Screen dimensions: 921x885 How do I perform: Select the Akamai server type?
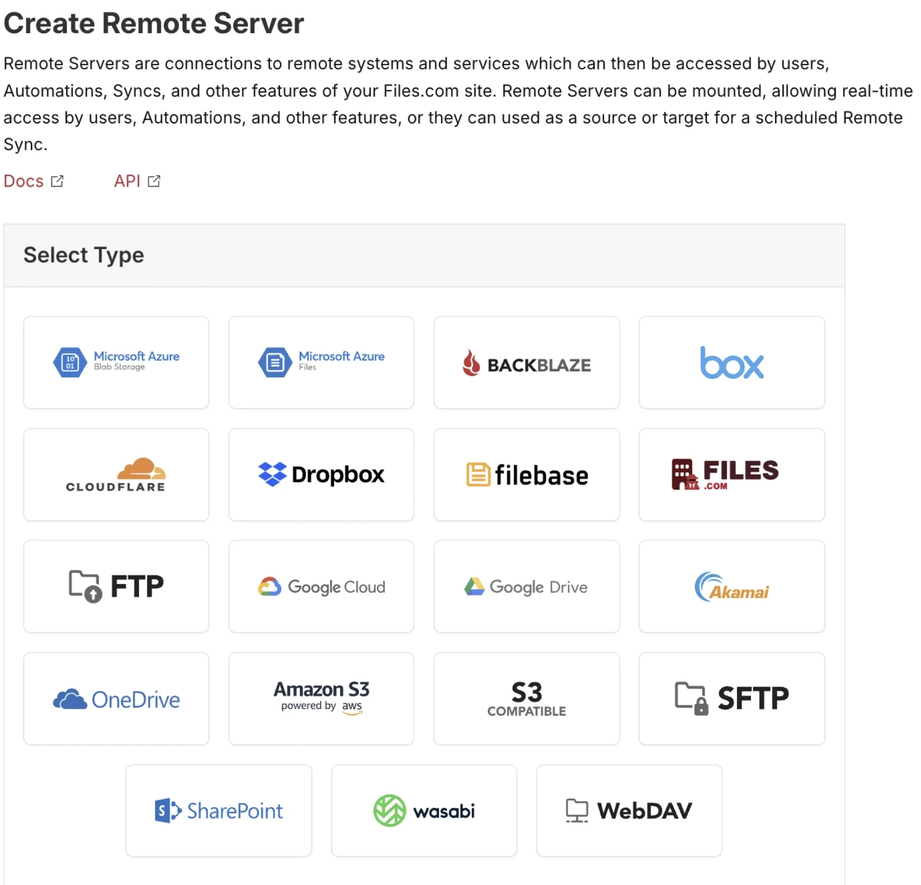[732, 587]
